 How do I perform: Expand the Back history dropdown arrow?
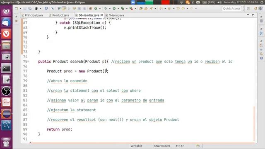pyautogui.click(x=187, y=8)
